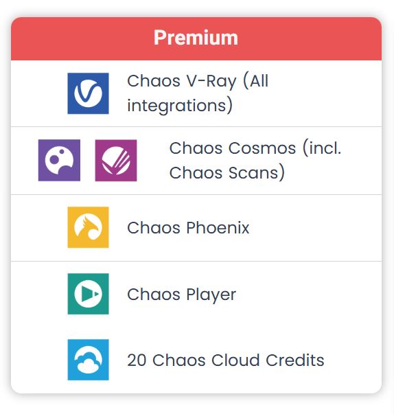Select the word integrations) in V-Ray row
The height and width of the screenshot is (414, 394).
click(180, 106)
